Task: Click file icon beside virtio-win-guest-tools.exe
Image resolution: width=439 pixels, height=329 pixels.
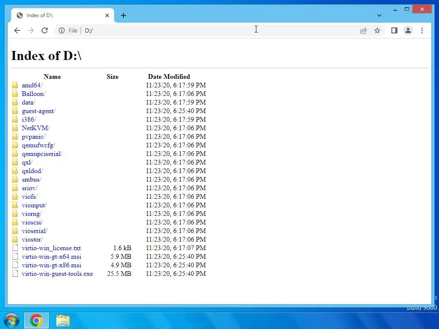Action: tap(15, 274)
